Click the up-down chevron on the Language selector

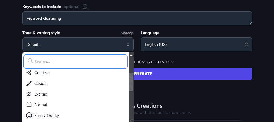(x=246, y=44)
